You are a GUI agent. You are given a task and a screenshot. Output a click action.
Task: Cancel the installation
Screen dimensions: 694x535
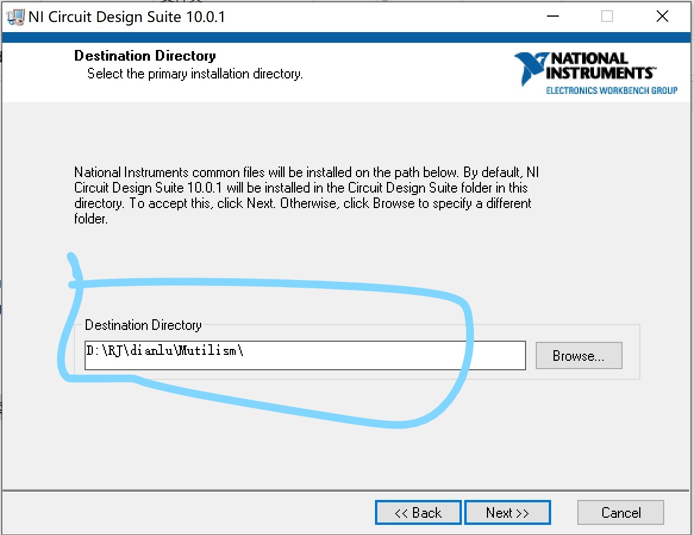(621, 512)
